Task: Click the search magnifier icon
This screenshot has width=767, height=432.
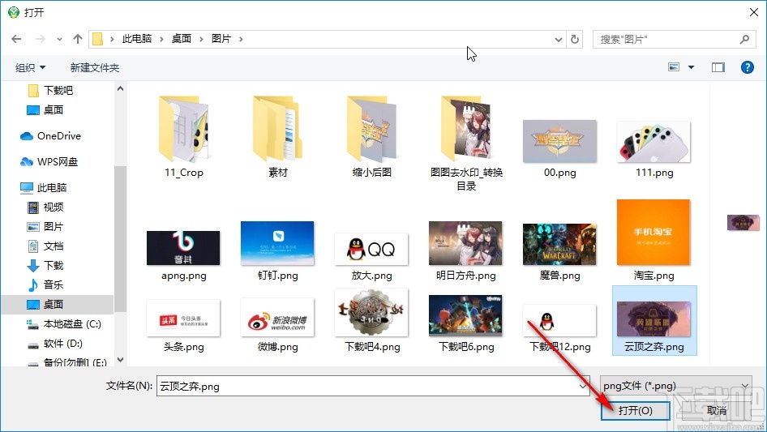Action: point(744,39)
